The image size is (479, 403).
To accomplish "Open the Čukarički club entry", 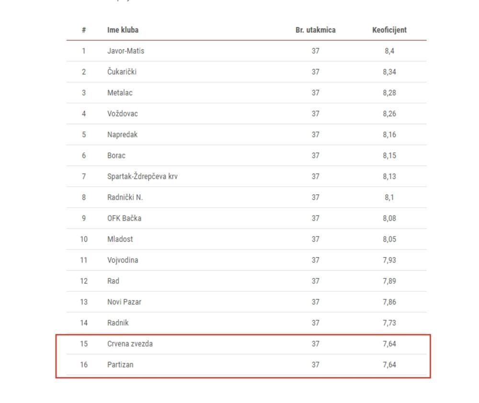I will pyautogui.click(x=122, y=72).
